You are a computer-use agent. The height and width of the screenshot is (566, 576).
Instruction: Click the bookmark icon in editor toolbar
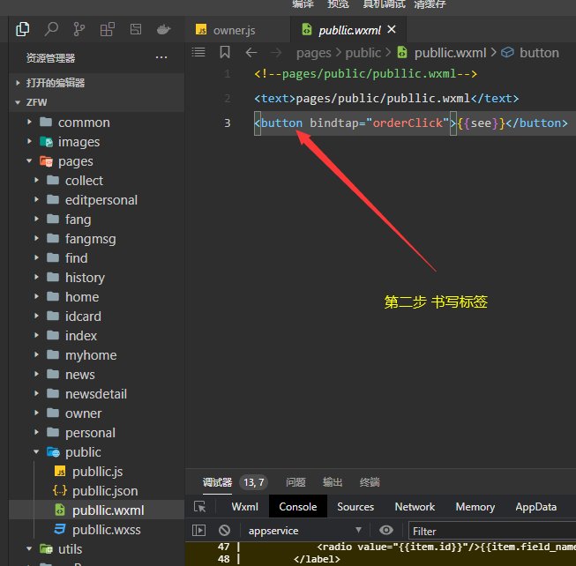pyautogui.click(x=225, y=53)
